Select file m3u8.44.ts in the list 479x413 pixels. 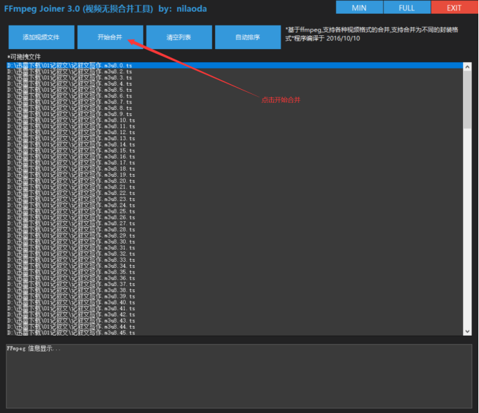234,327
